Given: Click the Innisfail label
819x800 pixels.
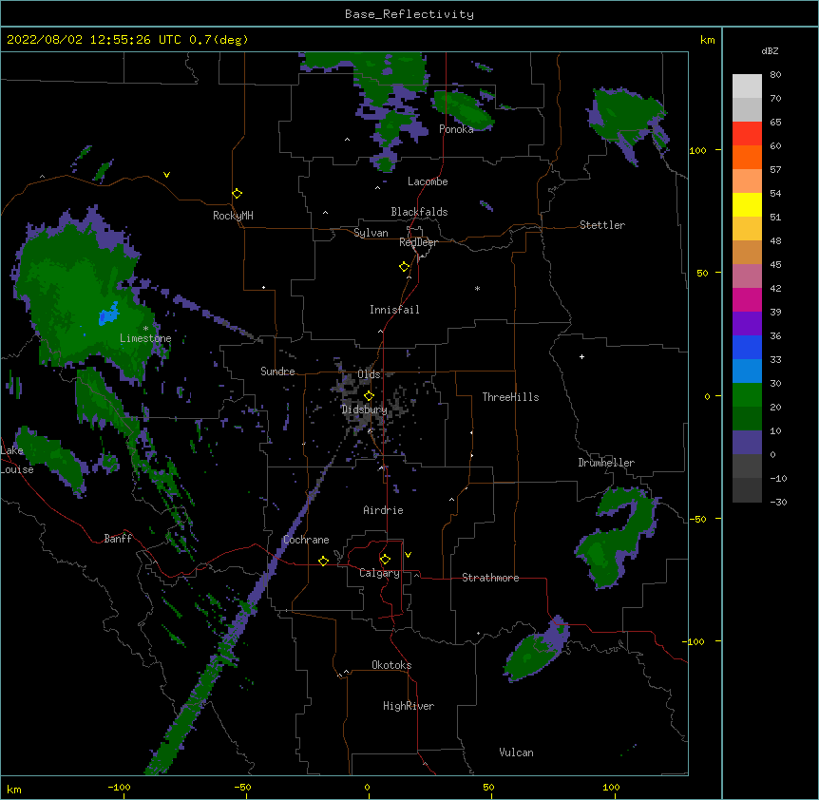Looking at the screenshot, I should [394, 310].
